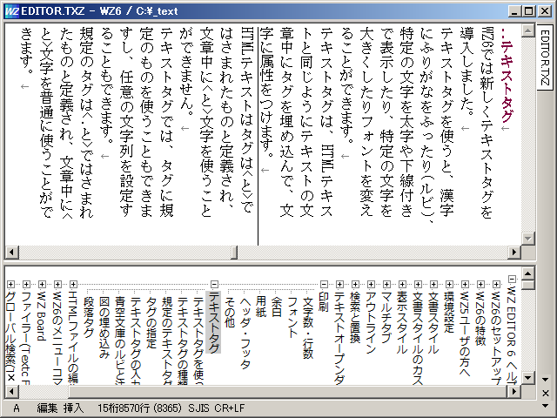Click the editor horizontal scrollbar left arrow
The image size is (557, 418).
click(10, 252)
